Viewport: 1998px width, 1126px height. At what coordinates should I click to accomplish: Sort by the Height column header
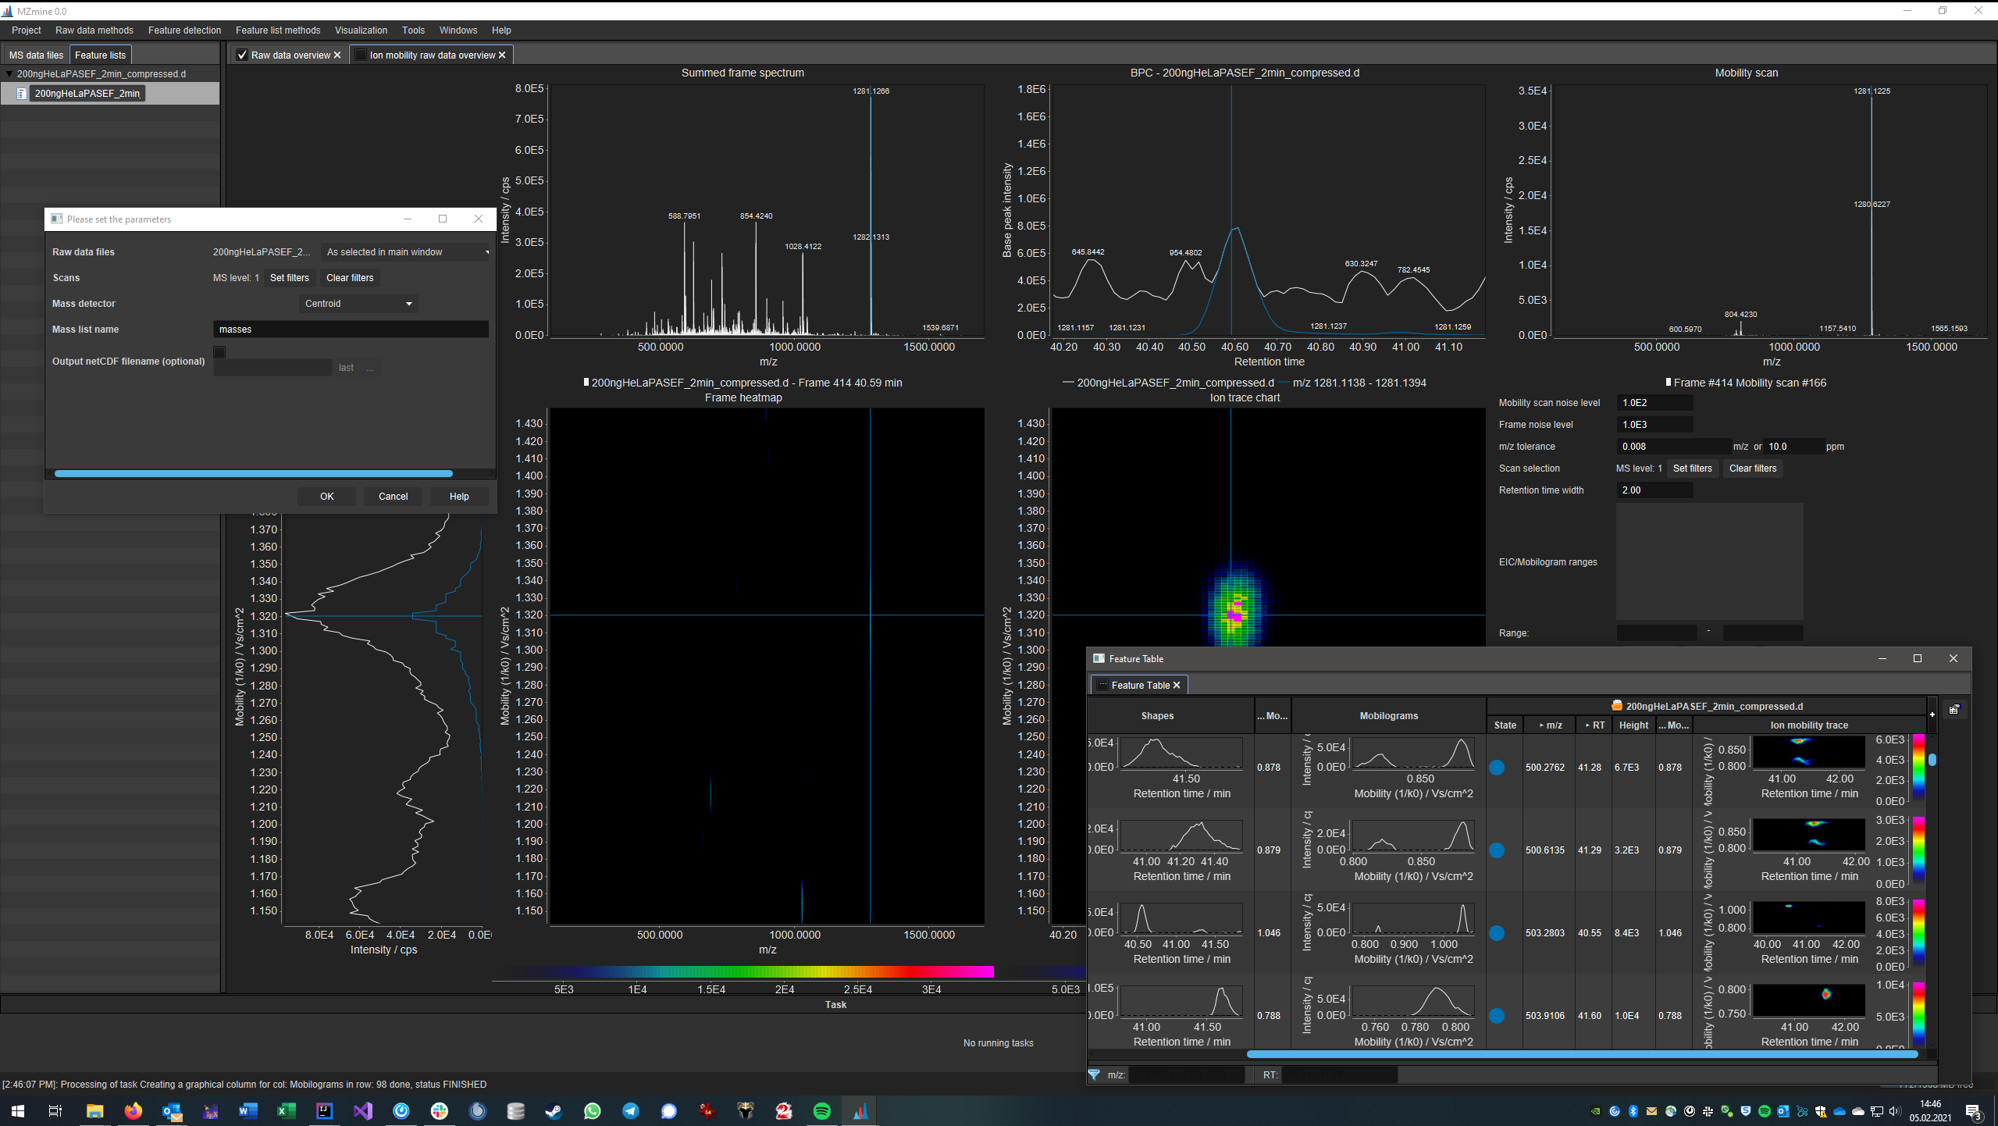click(1633, 725)
